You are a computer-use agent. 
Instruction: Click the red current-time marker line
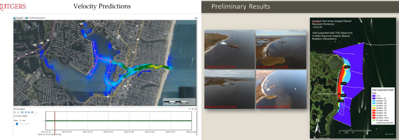55,121
